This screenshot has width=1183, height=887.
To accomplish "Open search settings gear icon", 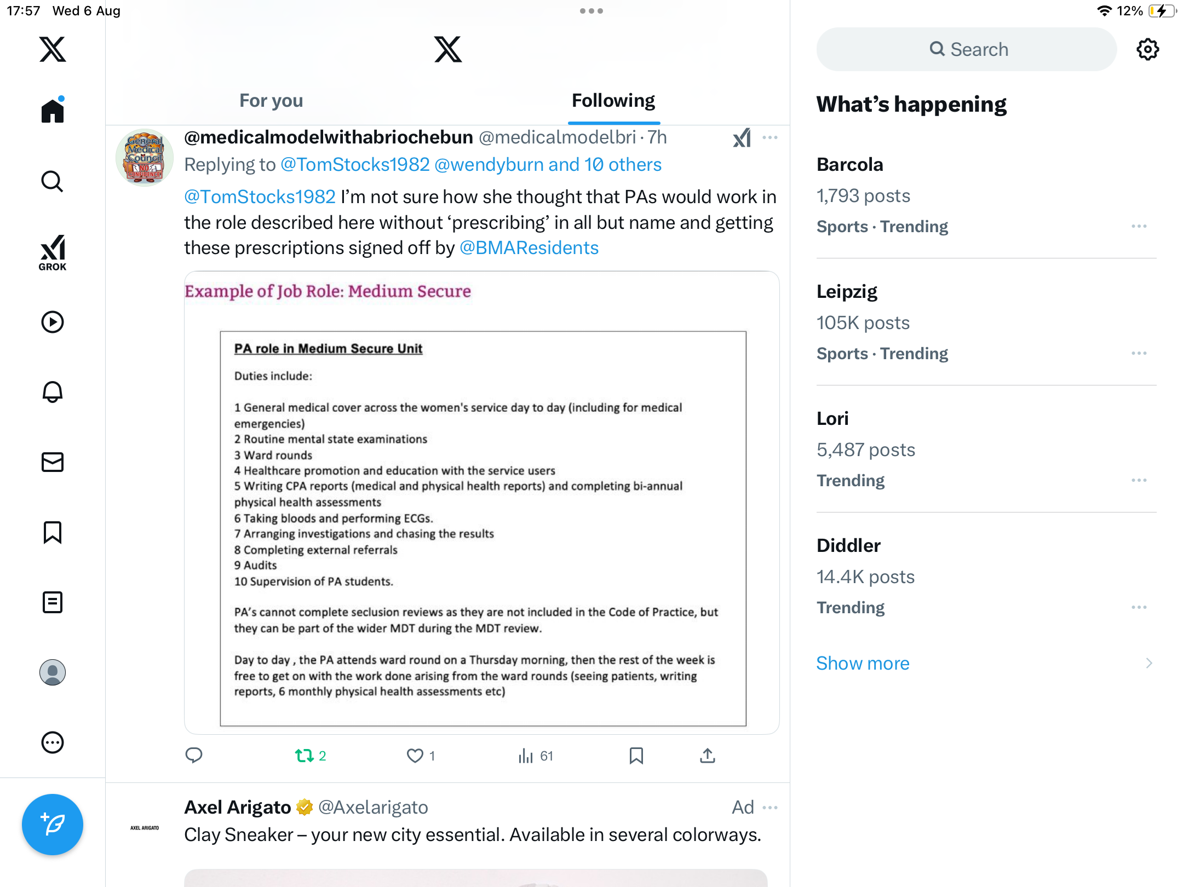I will point(1147,49).
